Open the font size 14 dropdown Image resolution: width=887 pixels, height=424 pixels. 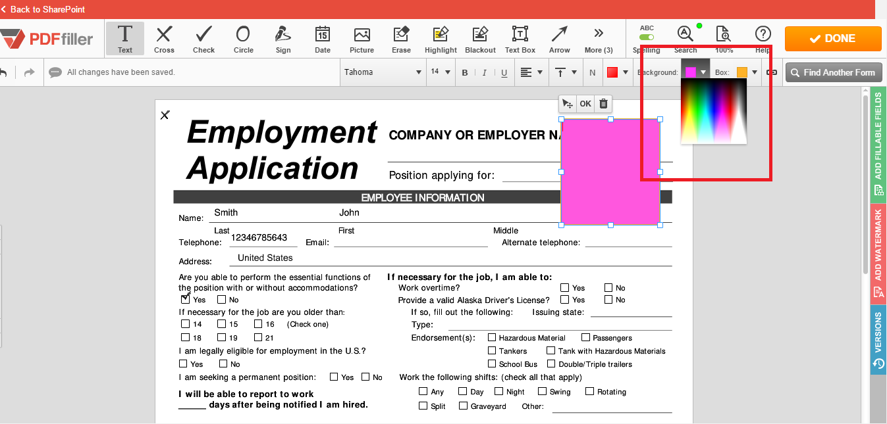tap(441, 72)
